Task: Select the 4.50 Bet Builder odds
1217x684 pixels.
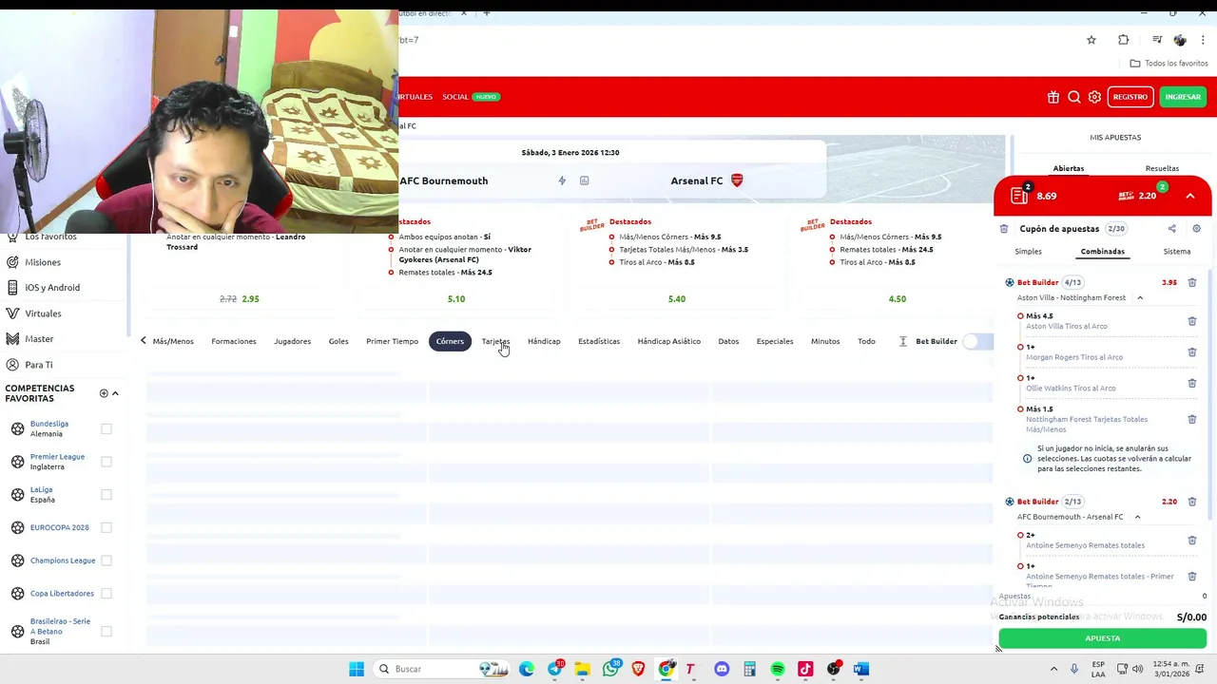Action: tap(898, 298)
